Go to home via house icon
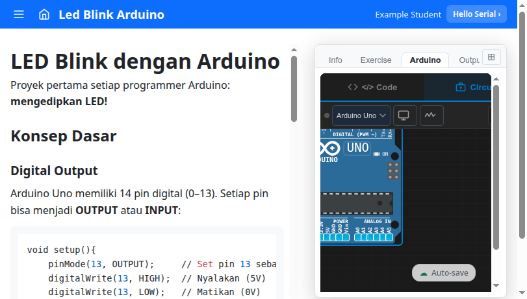The image size is (527, 299). (x=44, y=14)
